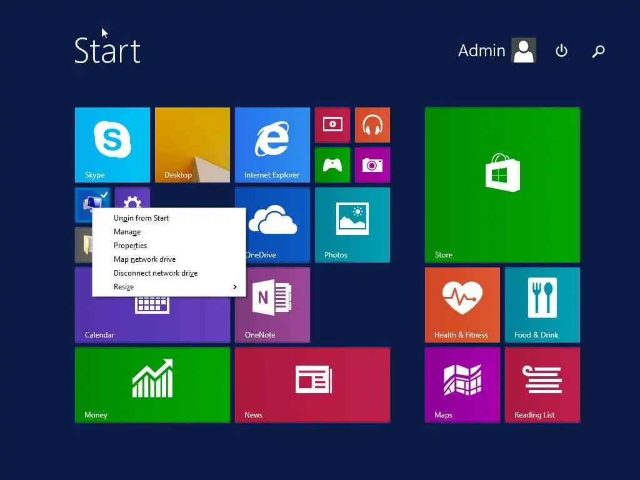
Task: Open the Skype tile
Action: (112, 145)
